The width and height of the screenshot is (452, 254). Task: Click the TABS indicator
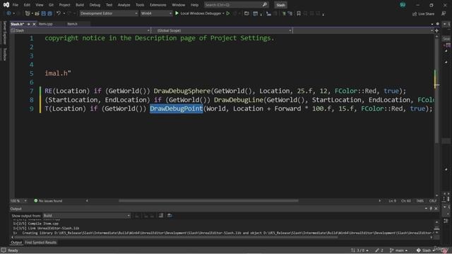pos(420,201)
